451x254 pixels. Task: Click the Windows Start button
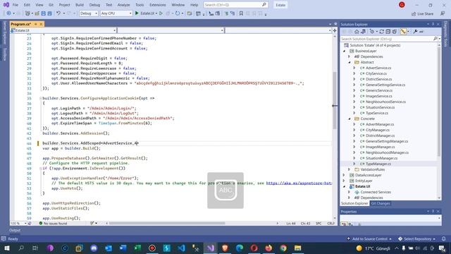tap(6, 248)
